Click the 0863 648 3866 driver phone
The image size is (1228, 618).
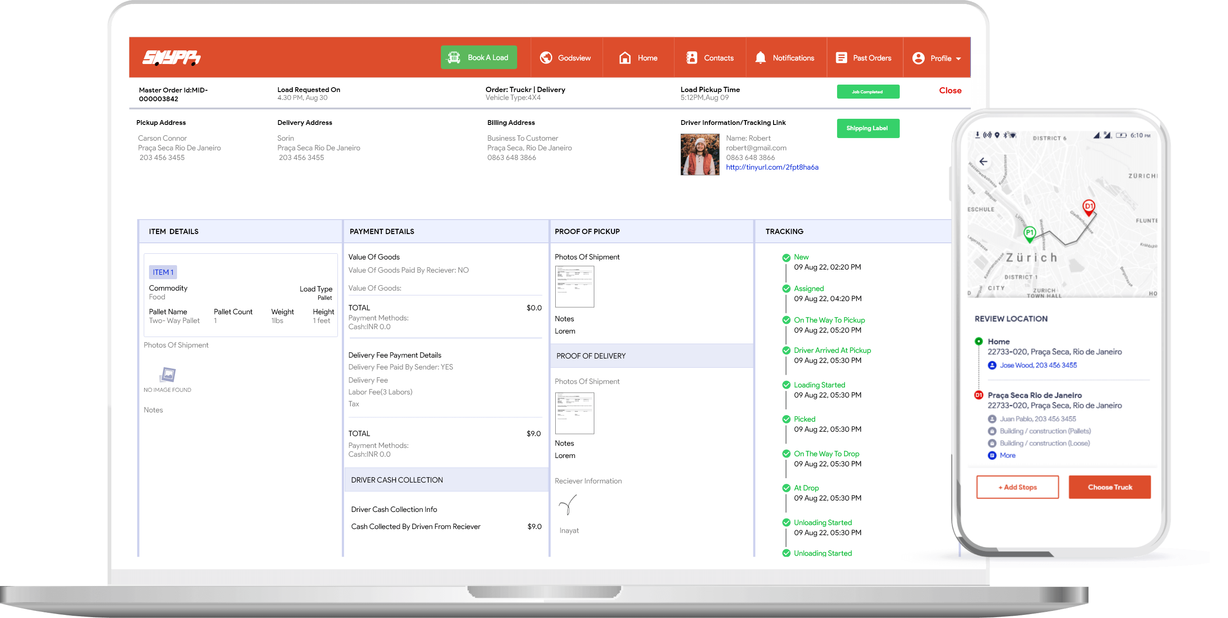point(750,158)
